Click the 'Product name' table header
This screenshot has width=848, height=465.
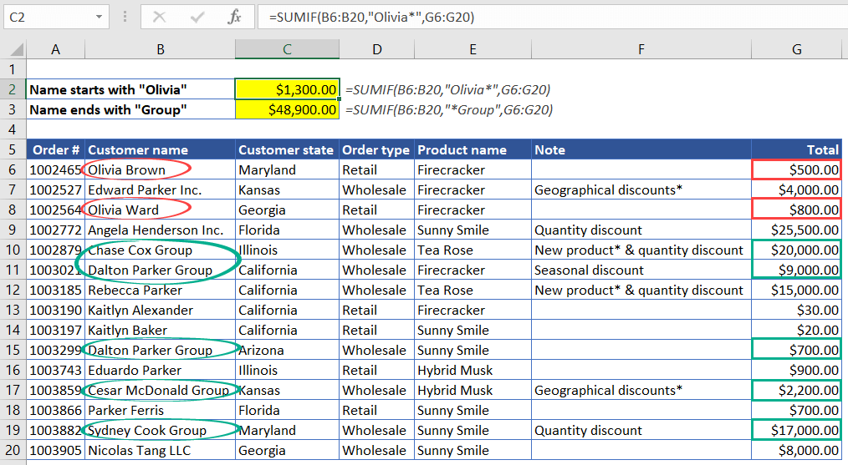(473, 149)
